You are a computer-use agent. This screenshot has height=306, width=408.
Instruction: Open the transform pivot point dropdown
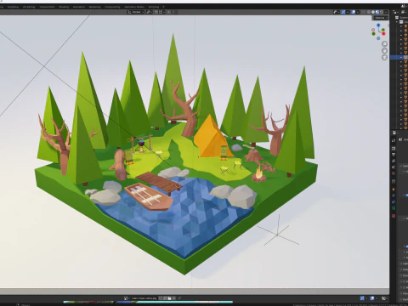150,12
